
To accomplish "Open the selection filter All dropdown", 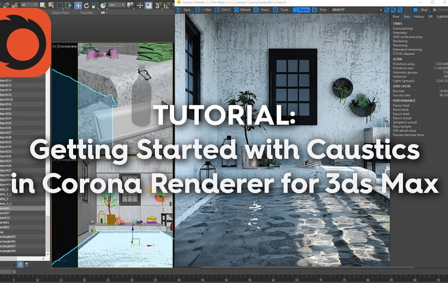I will point(29,5).
